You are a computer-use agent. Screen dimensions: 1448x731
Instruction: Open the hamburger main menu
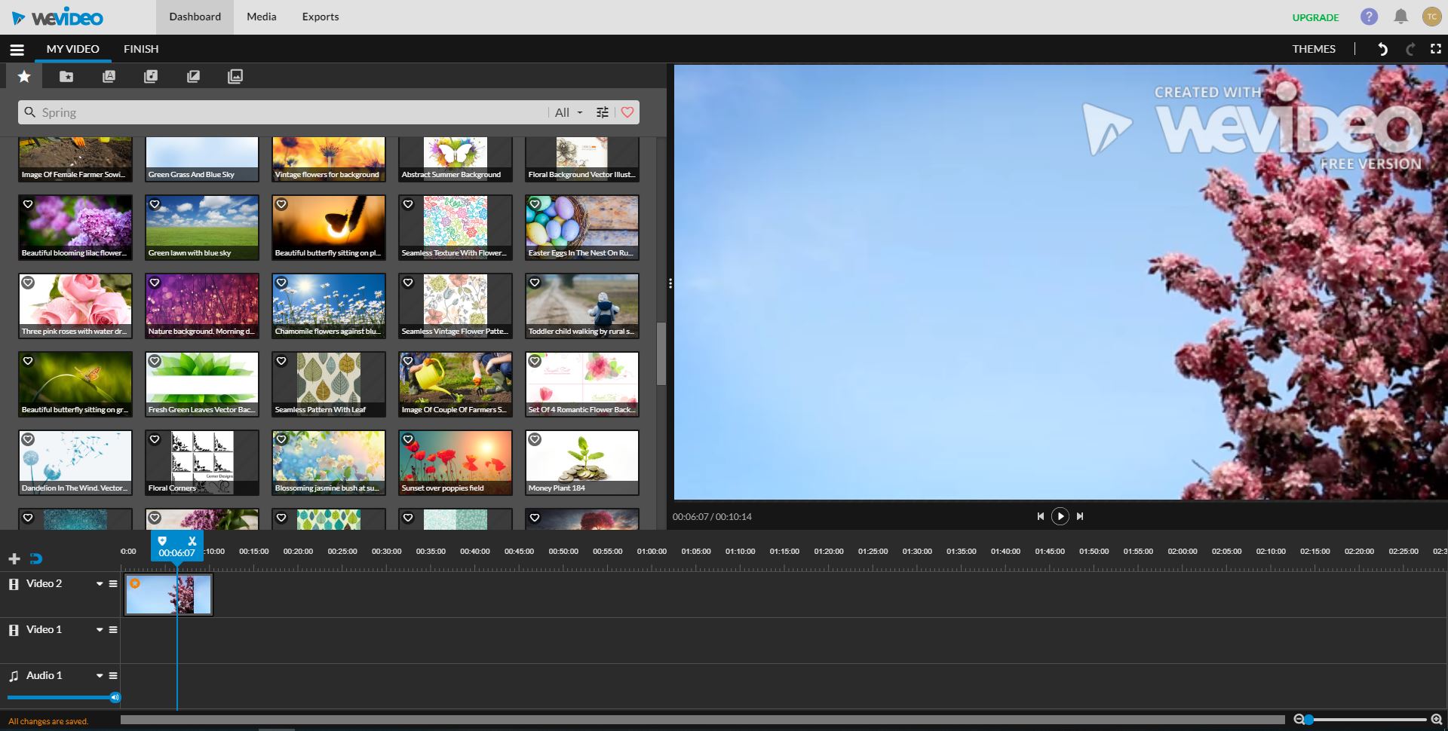(x=17, y=50)
